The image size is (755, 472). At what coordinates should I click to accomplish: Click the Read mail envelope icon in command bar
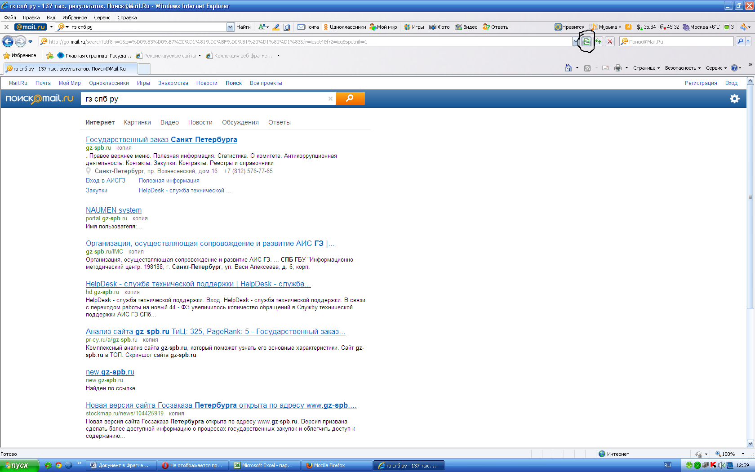[605, 68]
